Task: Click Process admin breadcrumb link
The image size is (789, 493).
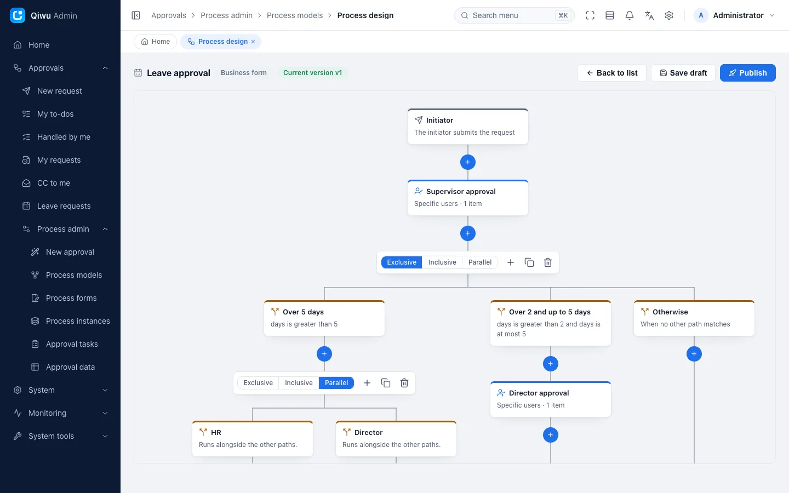Action: point(226,15)
